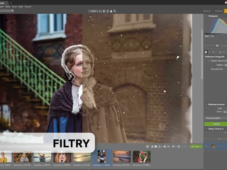Switch to Správce module tab
Viewport: 227px width, 170px height.
(x=207, y=11)
